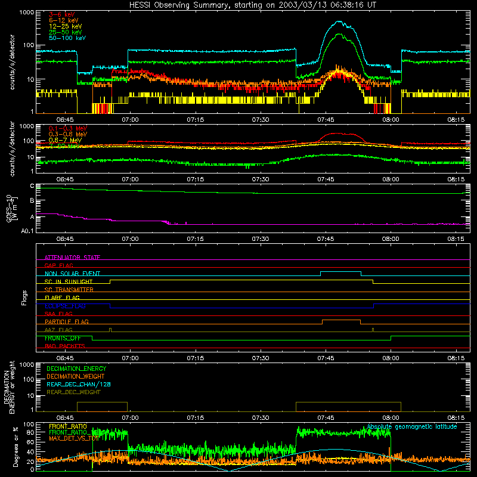Select the 6-12 keV legend label
Screen dimensions: 477x477
[x=64, y=20]
